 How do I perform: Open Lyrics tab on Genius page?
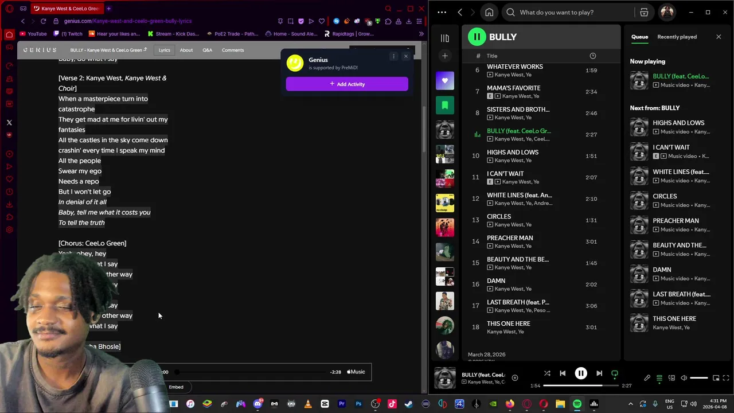click(x=165, y=50)
